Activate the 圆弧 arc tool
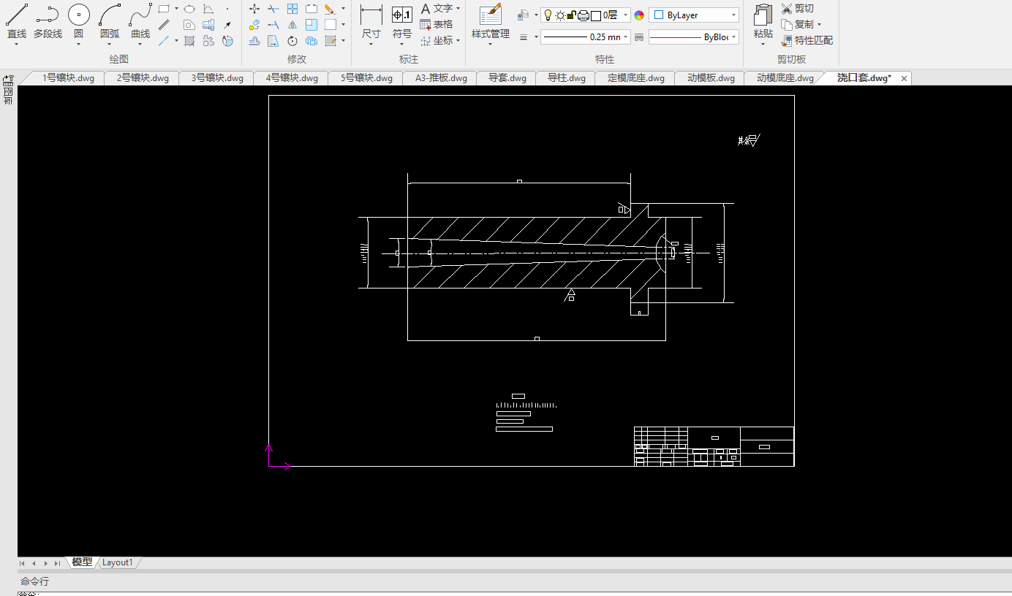 tap(110, 22)
